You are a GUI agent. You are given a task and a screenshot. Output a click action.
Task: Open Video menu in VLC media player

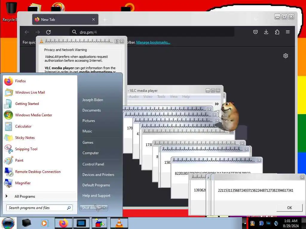[x=148, y=97]
